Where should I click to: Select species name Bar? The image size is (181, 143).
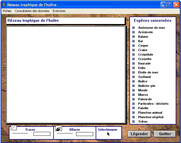[141, 41]
